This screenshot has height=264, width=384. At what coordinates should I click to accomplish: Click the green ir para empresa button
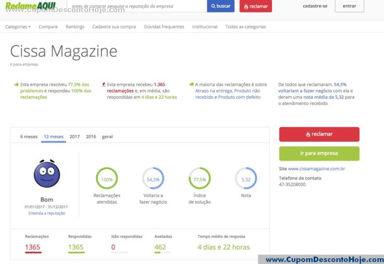pos(319,154)
